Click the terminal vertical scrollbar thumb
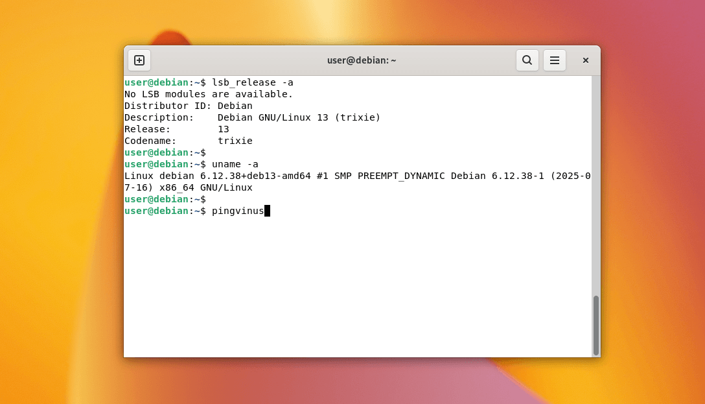The image size is (705, 404). point(595,325)
